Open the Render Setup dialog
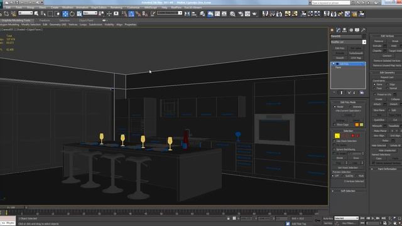This screenshot has height=226, width=402. click(x=241, y=14)
